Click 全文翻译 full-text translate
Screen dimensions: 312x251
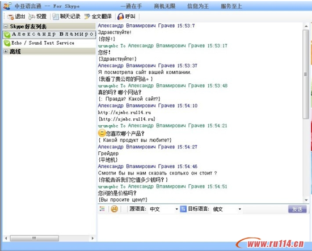click(98, 16)
